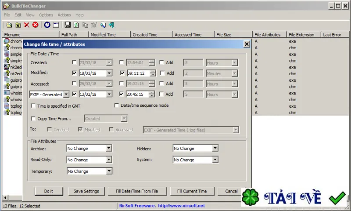Click the blue clock change-time icon
This screenshot has height=211, width=351.
[x=47, y=25]
